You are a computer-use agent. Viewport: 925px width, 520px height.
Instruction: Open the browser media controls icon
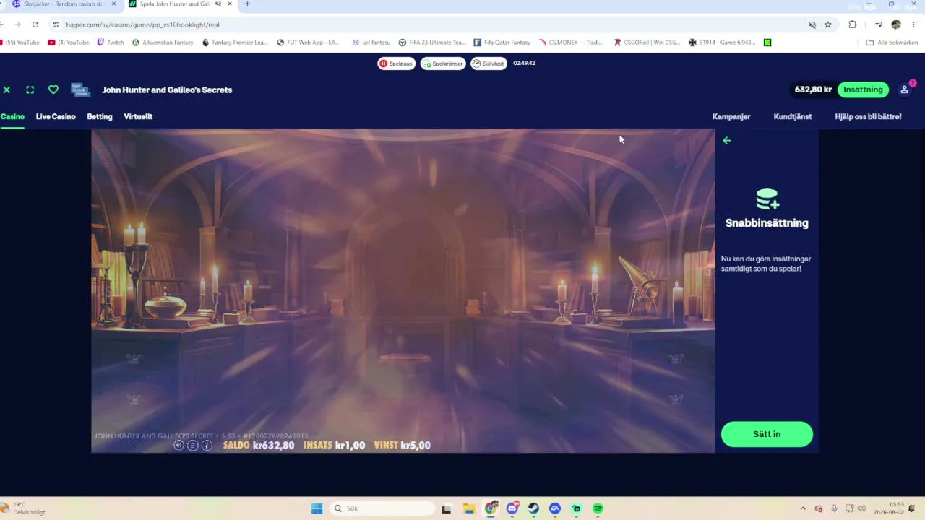point(878,25)
